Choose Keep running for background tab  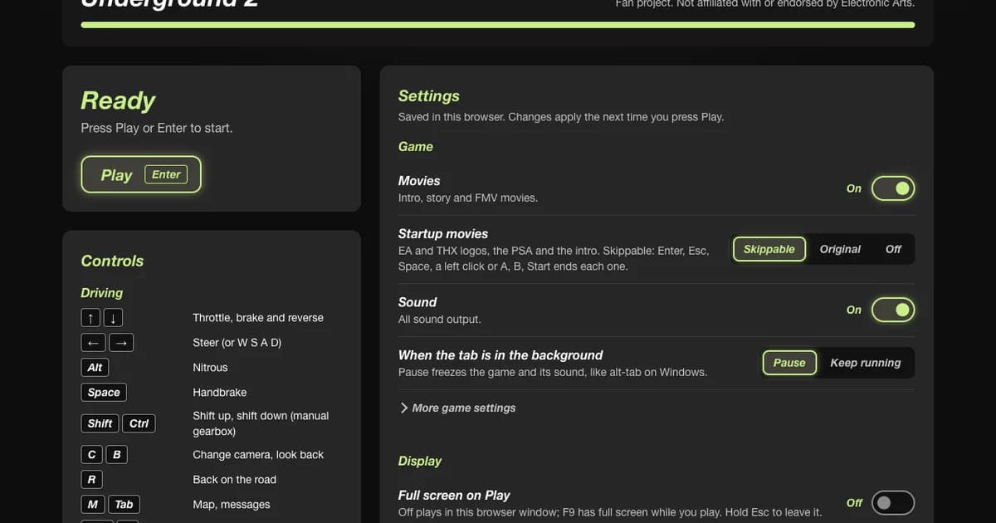click(x=866, y=363)
